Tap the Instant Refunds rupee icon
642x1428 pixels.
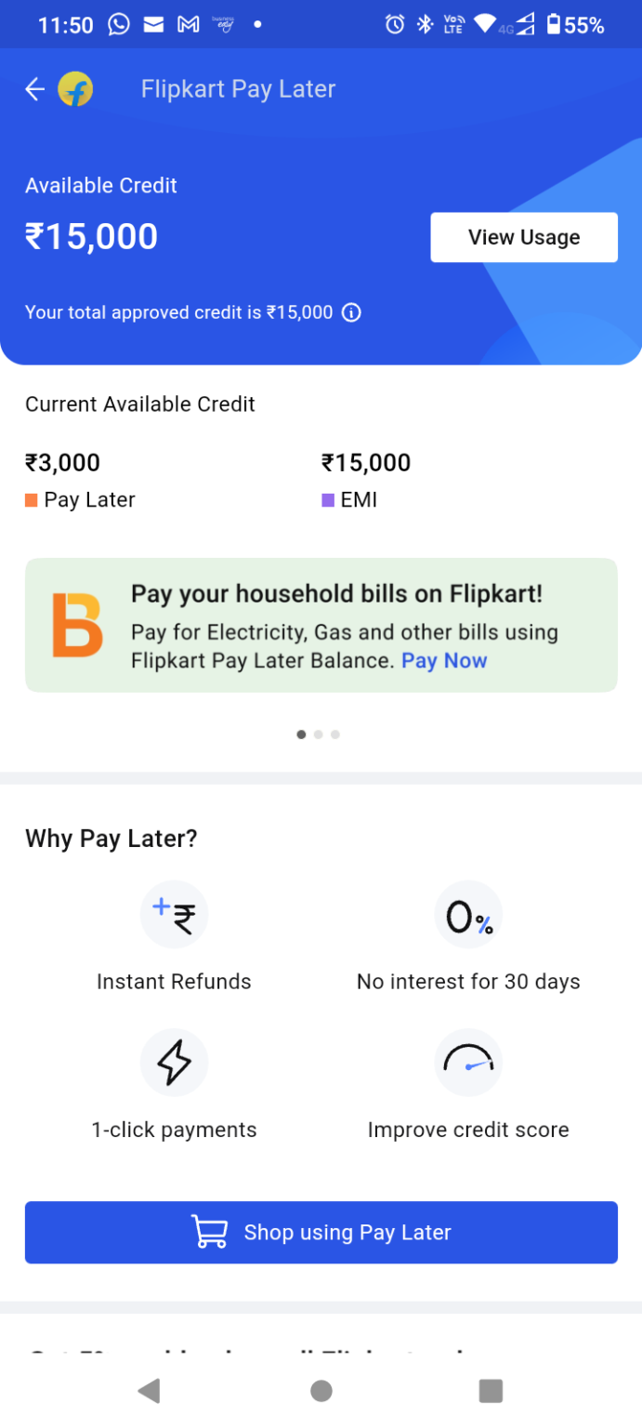point(174,914)
